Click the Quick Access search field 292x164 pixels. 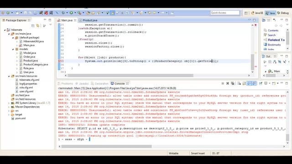pos(225,13)
